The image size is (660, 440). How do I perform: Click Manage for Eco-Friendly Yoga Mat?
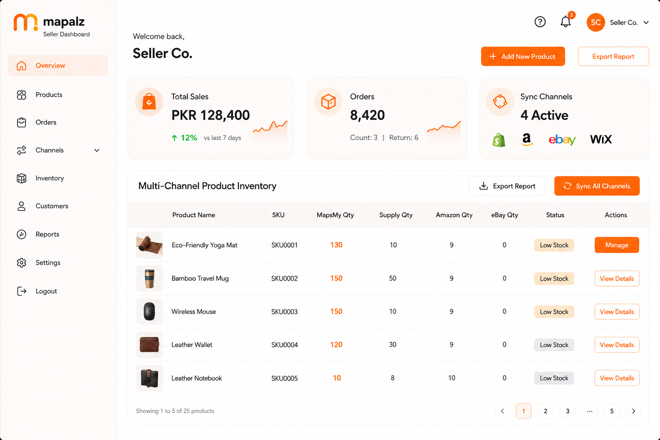(617, 245)
